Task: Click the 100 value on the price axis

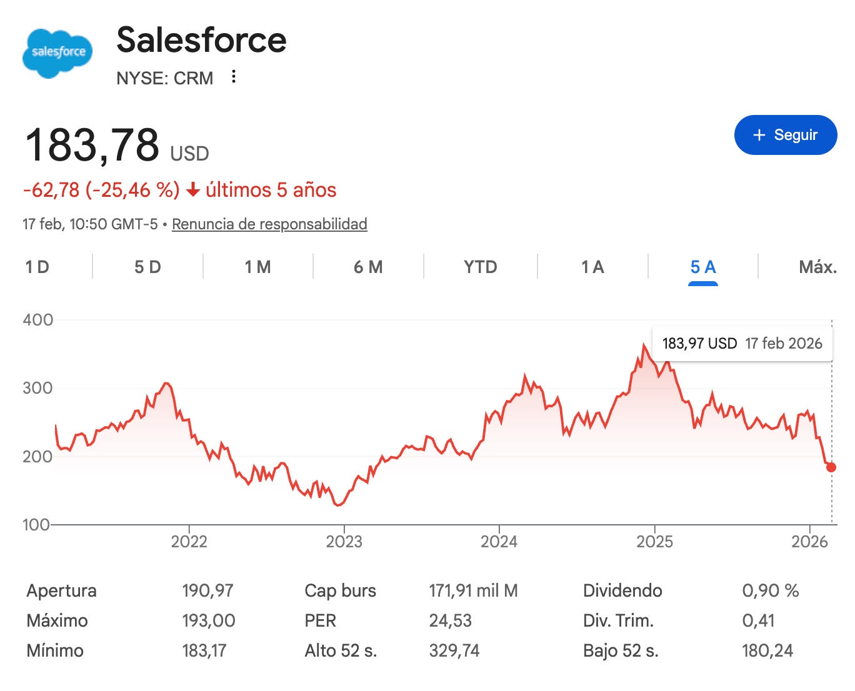Action: tap(37, 525)
